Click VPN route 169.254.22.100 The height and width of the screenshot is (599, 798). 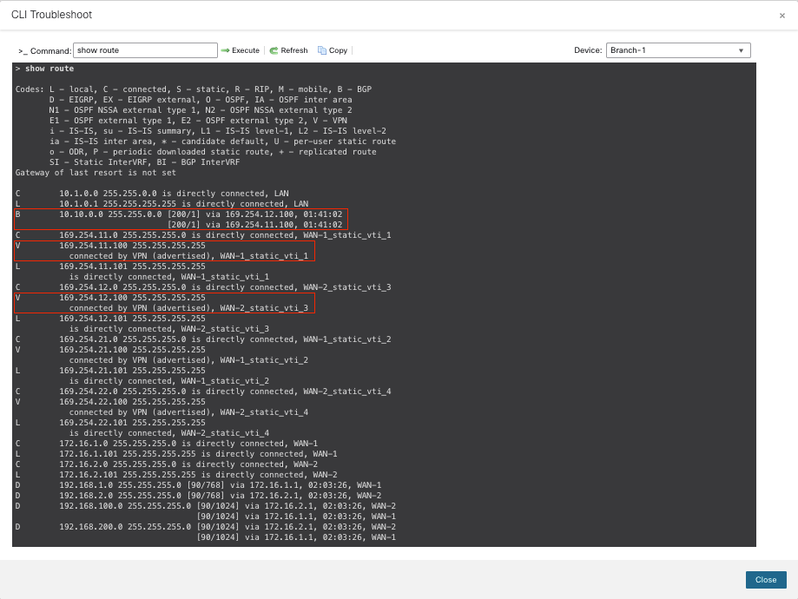pos(110,402)
